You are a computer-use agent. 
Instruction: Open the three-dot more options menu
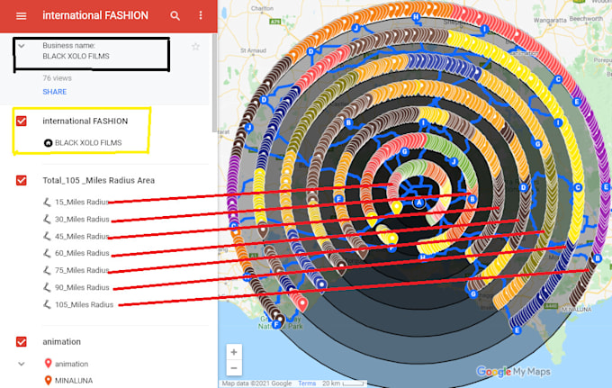pyautogui.click(x=201, y=15)
